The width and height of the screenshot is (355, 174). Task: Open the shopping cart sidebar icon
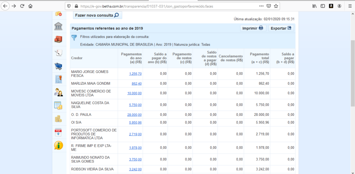[58, 66]
